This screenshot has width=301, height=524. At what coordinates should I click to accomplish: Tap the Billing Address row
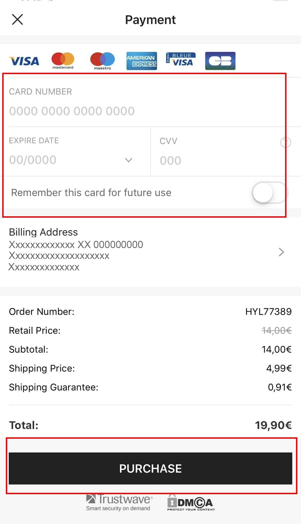tap(139, 249)
